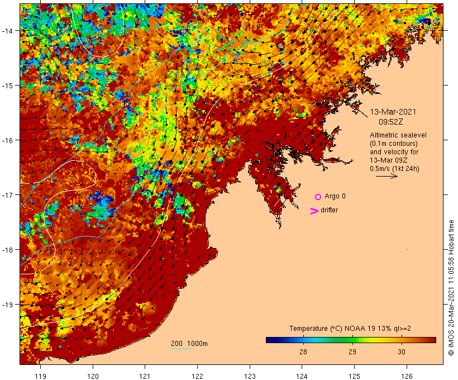Click the 'Temperature (°C) NOAA 19' title
The height and width of the screenshot is (380, 458).
coord(350,329)
